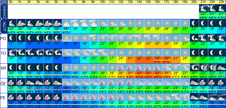Click the PO 21h windy cloudy night icon
Viewport: 226px width, 108px height.
pos(203,38)
